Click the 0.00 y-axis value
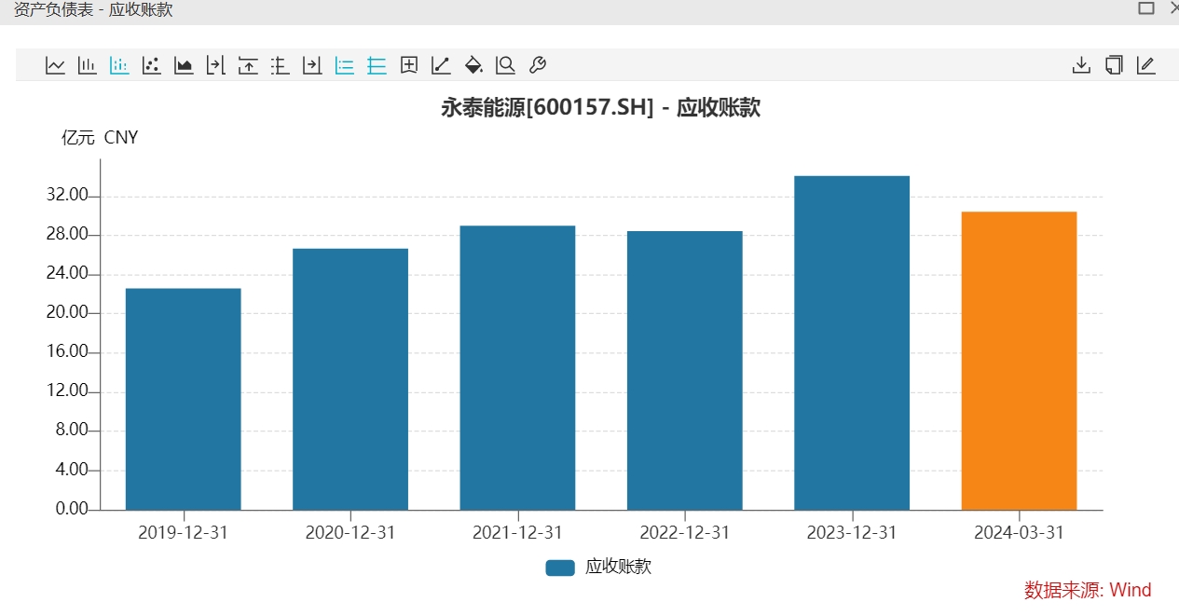 coord(70,510)
